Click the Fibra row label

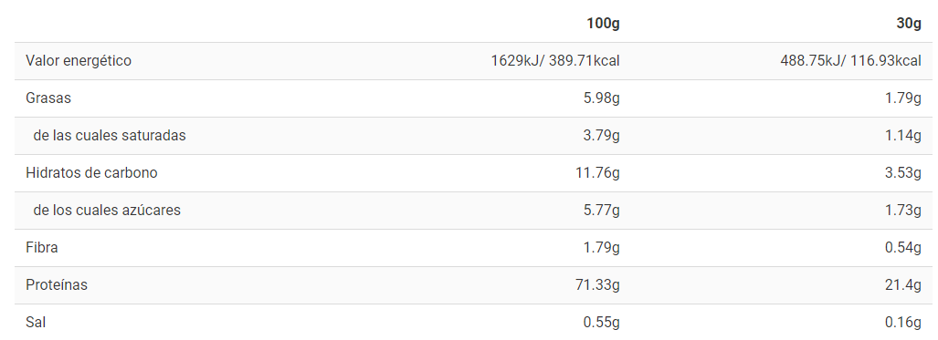42,247
